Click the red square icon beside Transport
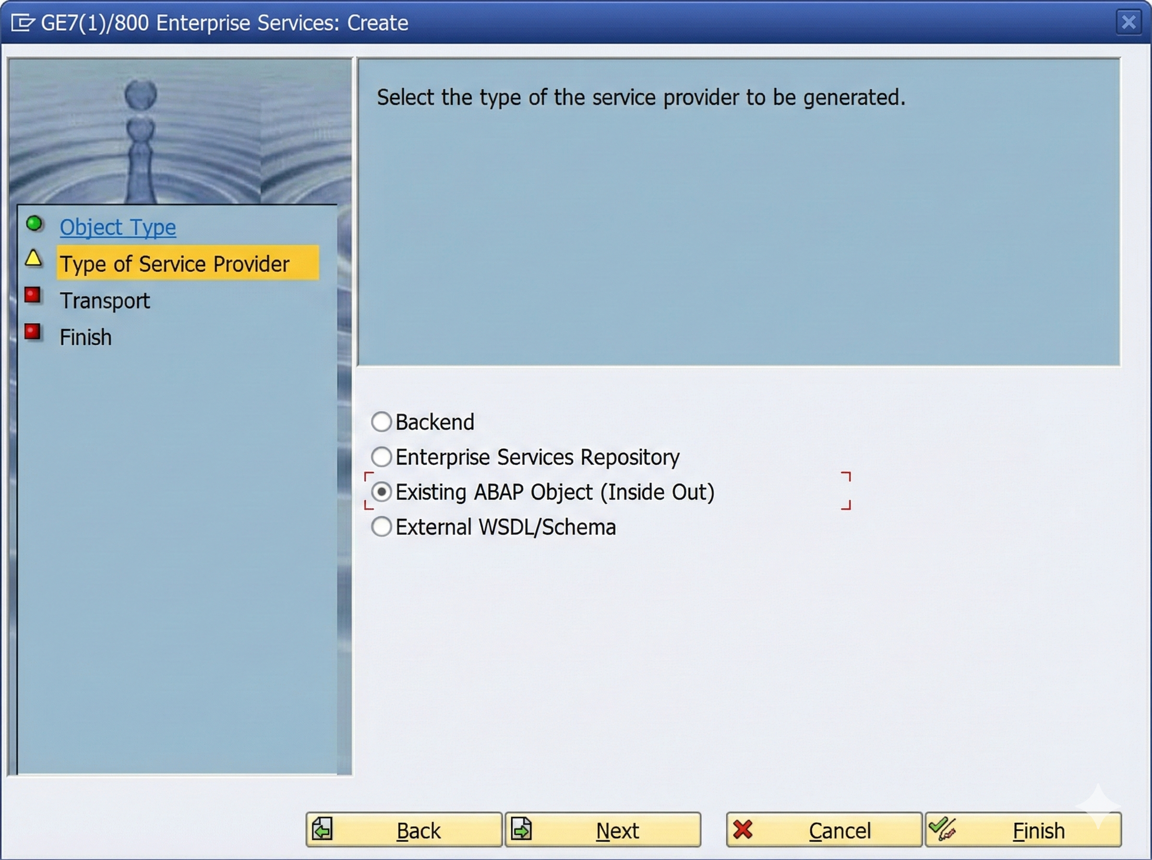Viewport: 1152px width, 860px height. tap(33, 295)
